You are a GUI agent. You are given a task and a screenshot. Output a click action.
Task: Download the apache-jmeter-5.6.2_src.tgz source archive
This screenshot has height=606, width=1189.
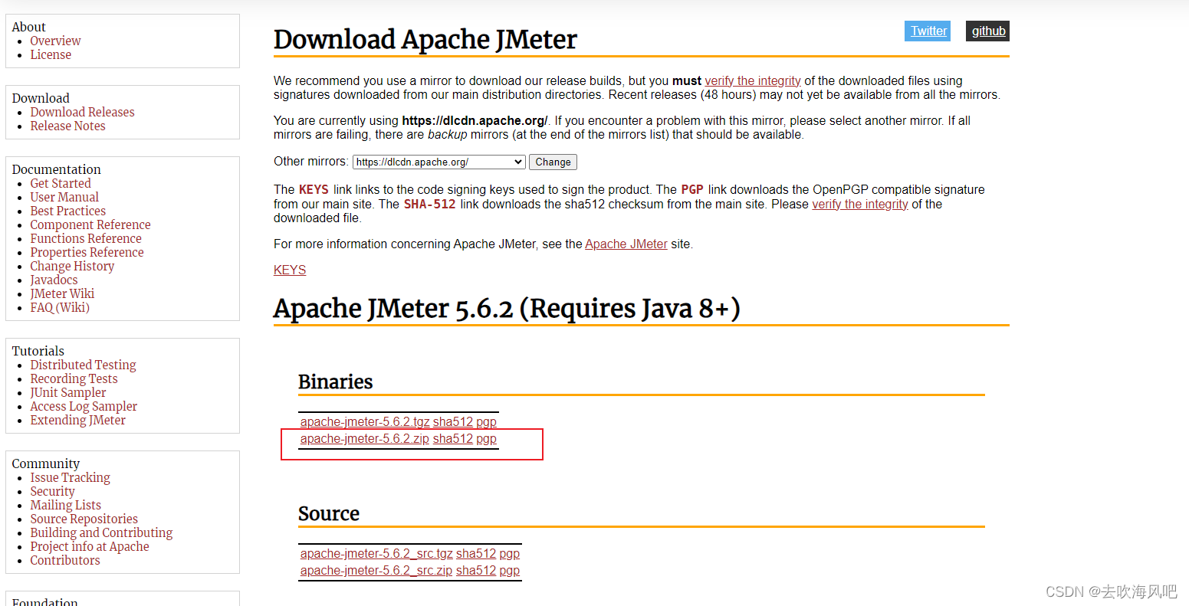pyautogui.click(x=376, y=553)
